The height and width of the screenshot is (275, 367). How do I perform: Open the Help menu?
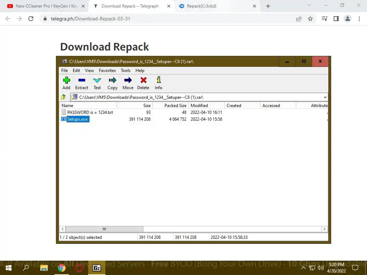(140, 71)
